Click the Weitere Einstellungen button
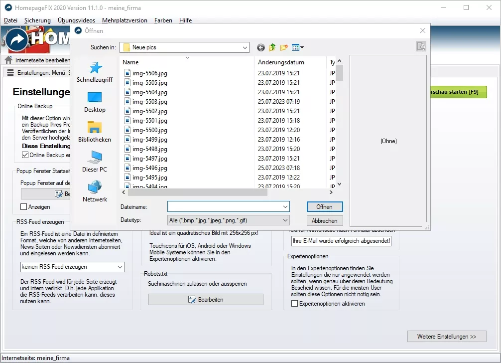This screenshot has height=363, width=501. (x=446, y=337)
